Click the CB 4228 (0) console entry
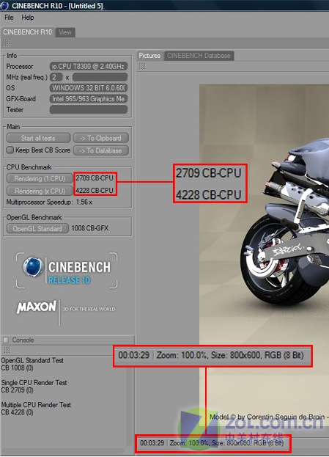 (17, 412)
